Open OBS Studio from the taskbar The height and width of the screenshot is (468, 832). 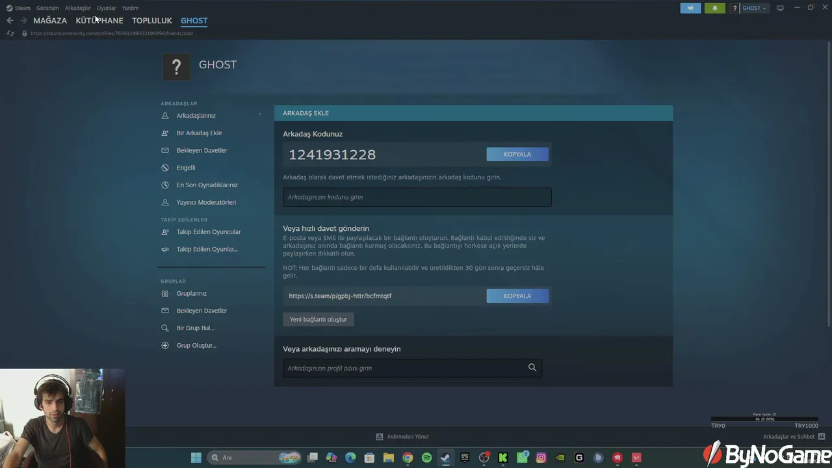click(x=484, y=458)
